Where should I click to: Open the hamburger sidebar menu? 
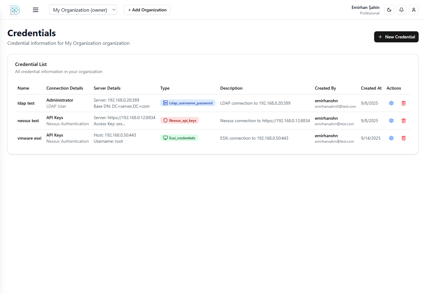point(36,10)
